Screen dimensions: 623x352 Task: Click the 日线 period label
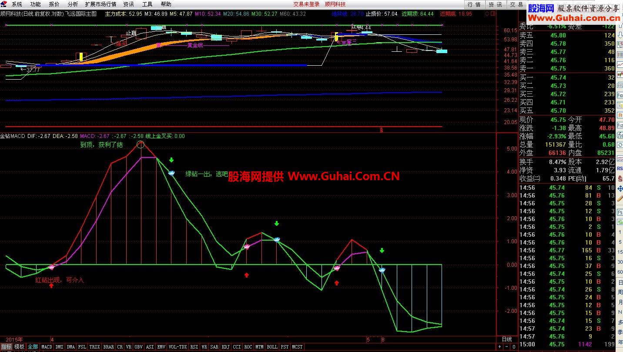[x=507, y=339]
